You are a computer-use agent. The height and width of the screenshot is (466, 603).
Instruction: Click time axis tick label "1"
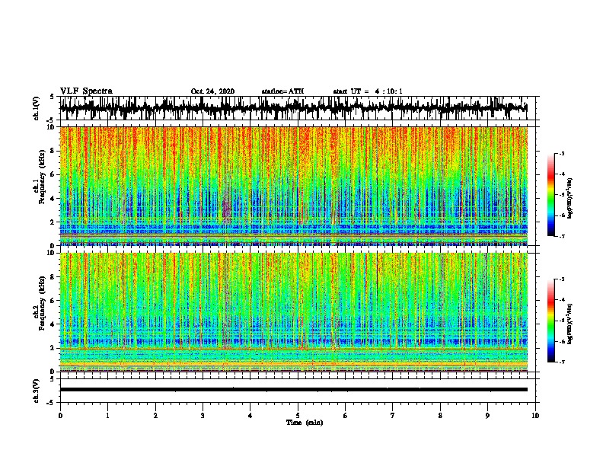pyautogui.click(x=107, y=416)
